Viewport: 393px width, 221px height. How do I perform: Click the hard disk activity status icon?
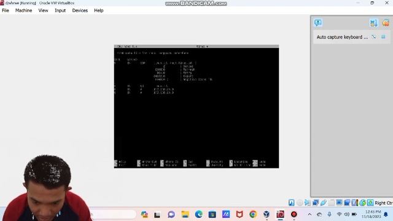(291, 203)
